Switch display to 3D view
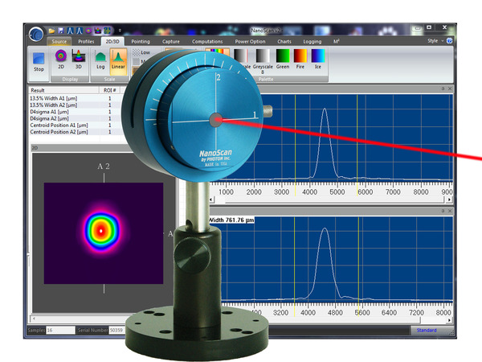Image resolution: width=482 pixels, height=362 pixels. click(x=79, y=59)
